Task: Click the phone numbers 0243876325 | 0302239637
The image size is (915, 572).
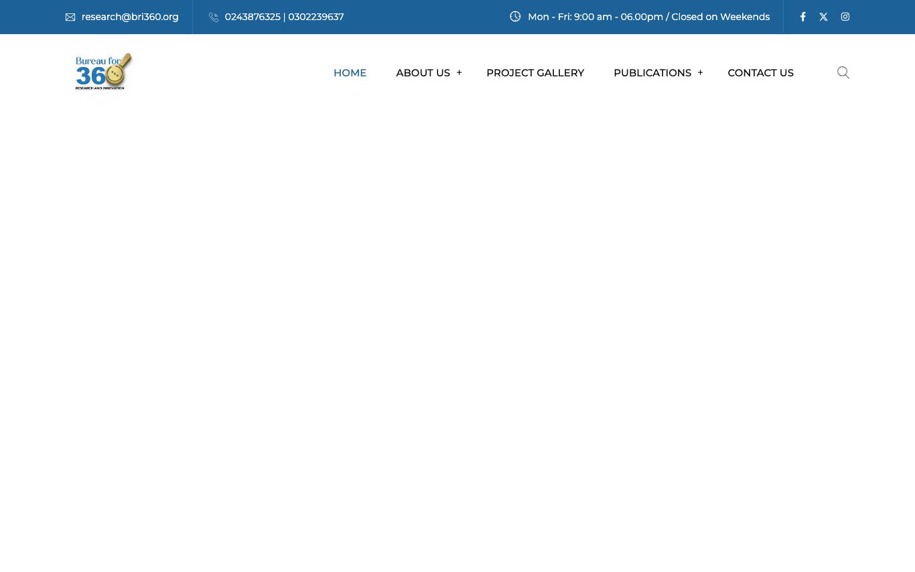Action: coord(284,17)
